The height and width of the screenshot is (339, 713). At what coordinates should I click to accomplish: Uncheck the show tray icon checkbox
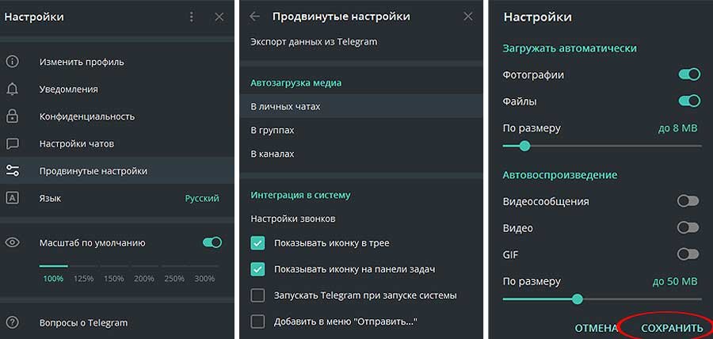coord(257,243)
